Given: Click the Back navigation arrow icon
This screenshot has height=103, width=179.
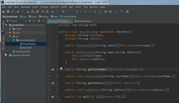Looking at the screenshot, I should tap(53, 12).
